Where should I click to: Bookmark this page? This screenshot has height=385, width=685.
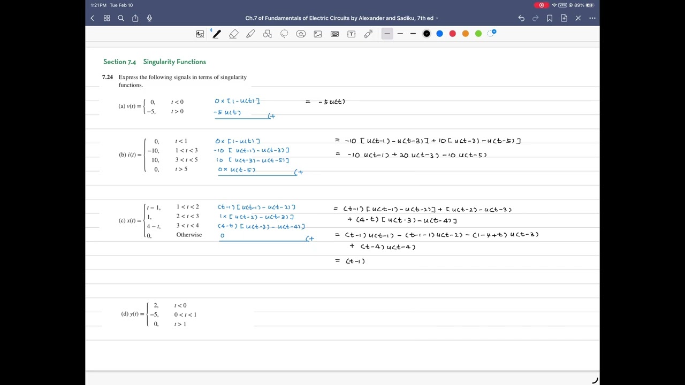pyautogui.click(x=550, y=18)
